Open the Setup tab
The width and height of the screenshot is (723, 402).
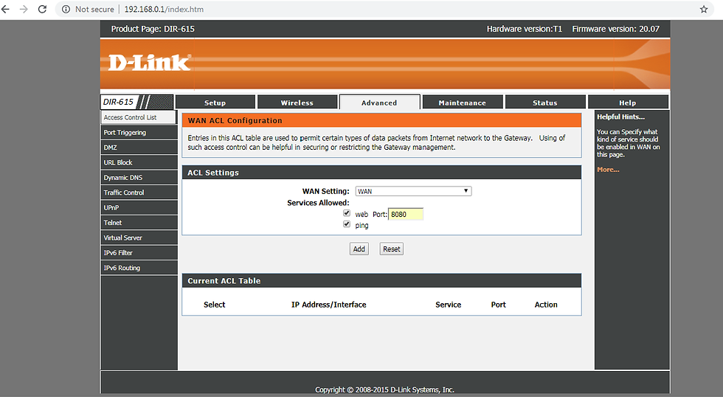pyautogui.click(x=215, y=103)
